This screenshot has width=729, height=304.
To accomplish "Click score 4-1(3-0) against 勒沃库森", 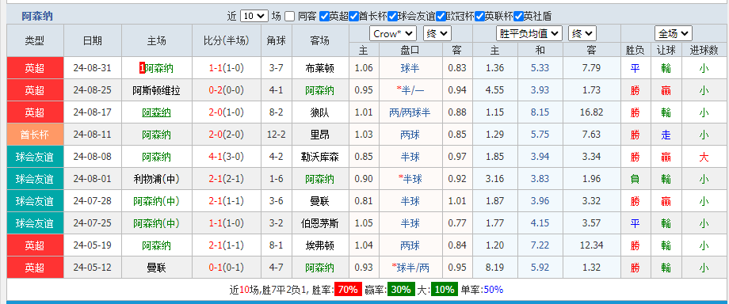I will (x=227, y=157).
